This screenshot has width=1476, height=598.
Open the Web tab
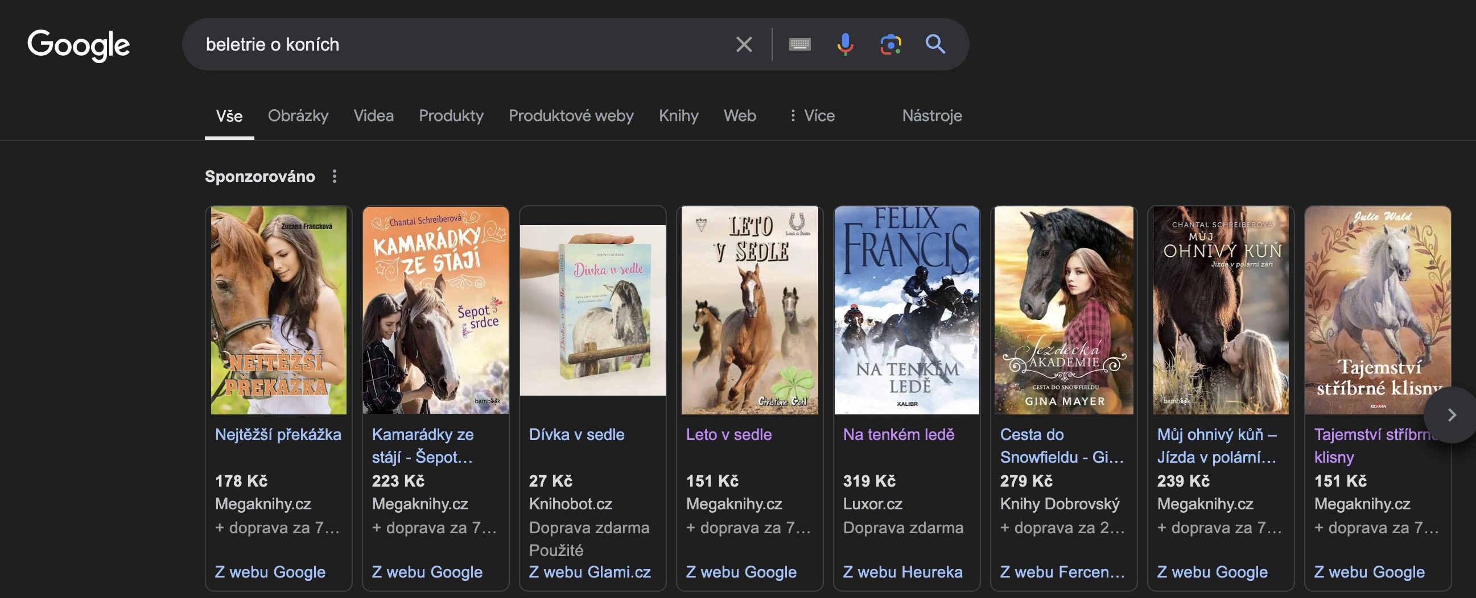[x=740, y=115]
